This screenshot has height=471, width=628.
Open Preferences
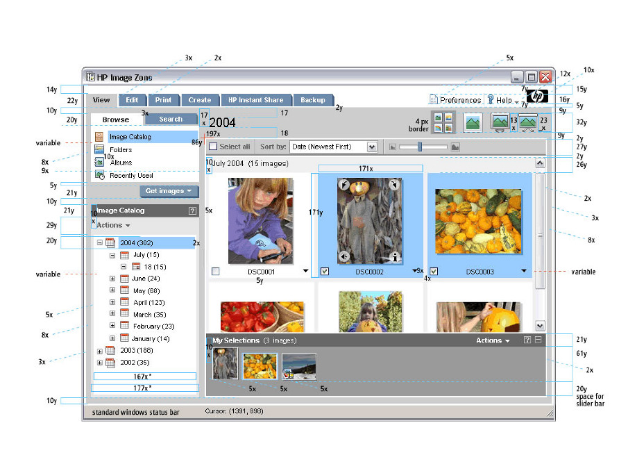pyautogui.click(x=459, y=100)
